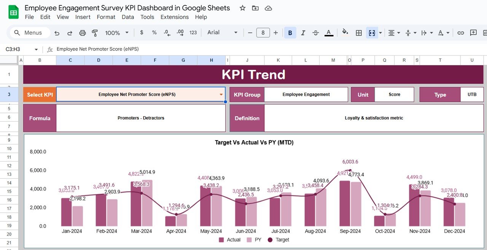Open the Extensions menu
The width and height of the screenshot is (487, 250).
point(174,17)
